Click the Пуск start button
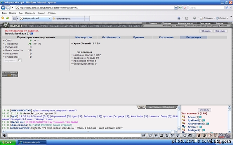This screenshot has width=233, height=145. (x=8, y=142)
